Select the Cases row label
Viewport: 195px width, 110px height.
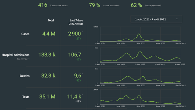(x=25, y=34)
